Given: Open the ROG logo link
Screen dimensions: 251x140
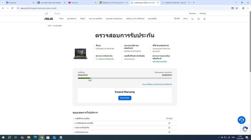Looking at the screenshot, I should coord(46,14).
